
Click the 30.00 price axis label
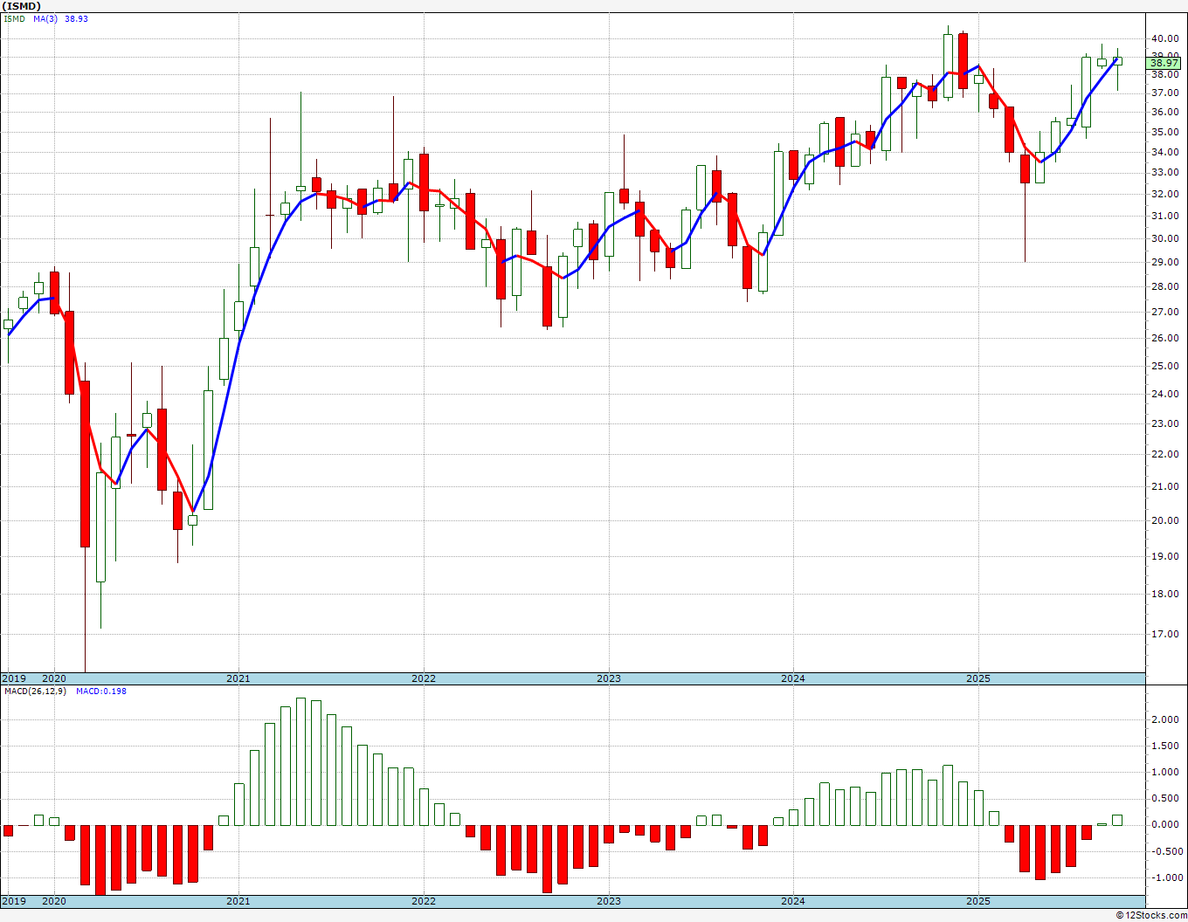(1164, 238)
